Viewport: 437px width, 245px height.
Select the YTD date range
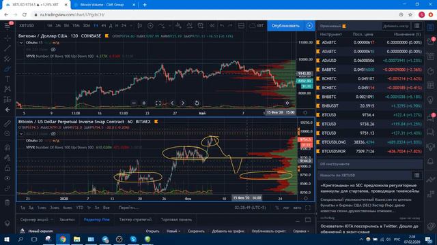click(x=80, y=208)
